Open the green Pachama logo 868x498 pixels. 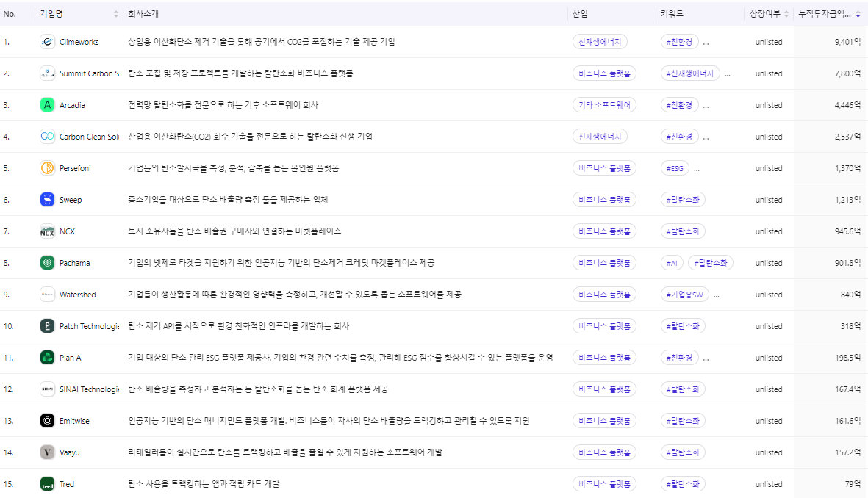click(x=48, y=263)
